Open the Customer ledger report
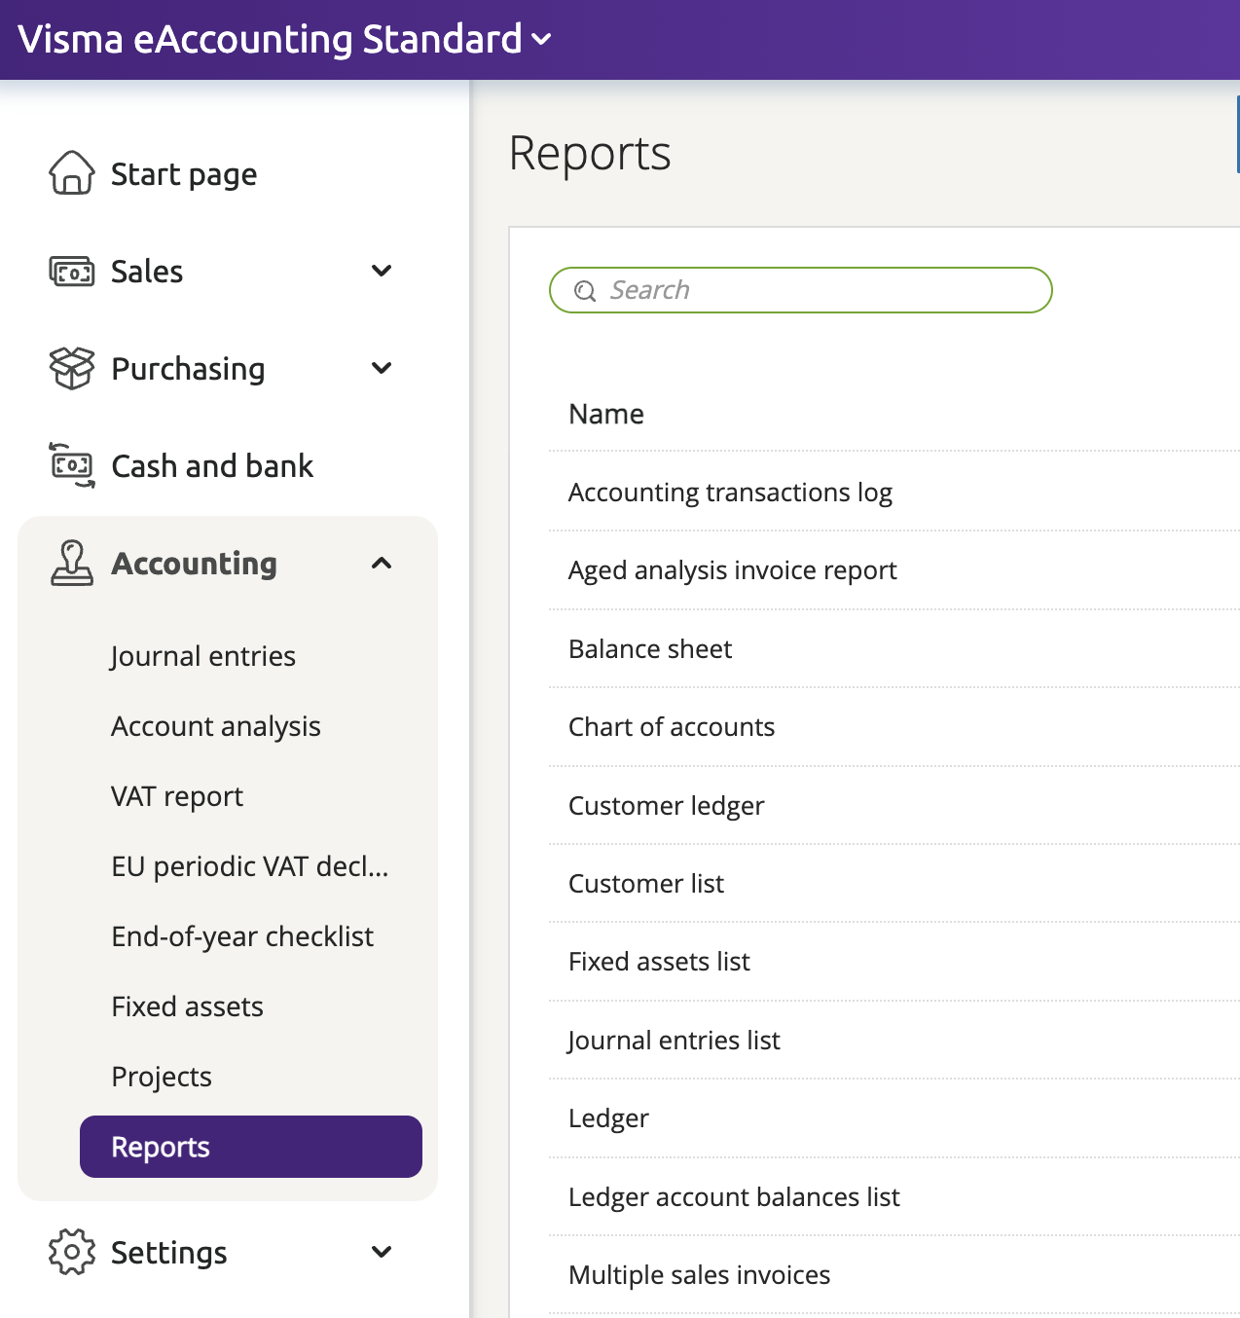 666,806
